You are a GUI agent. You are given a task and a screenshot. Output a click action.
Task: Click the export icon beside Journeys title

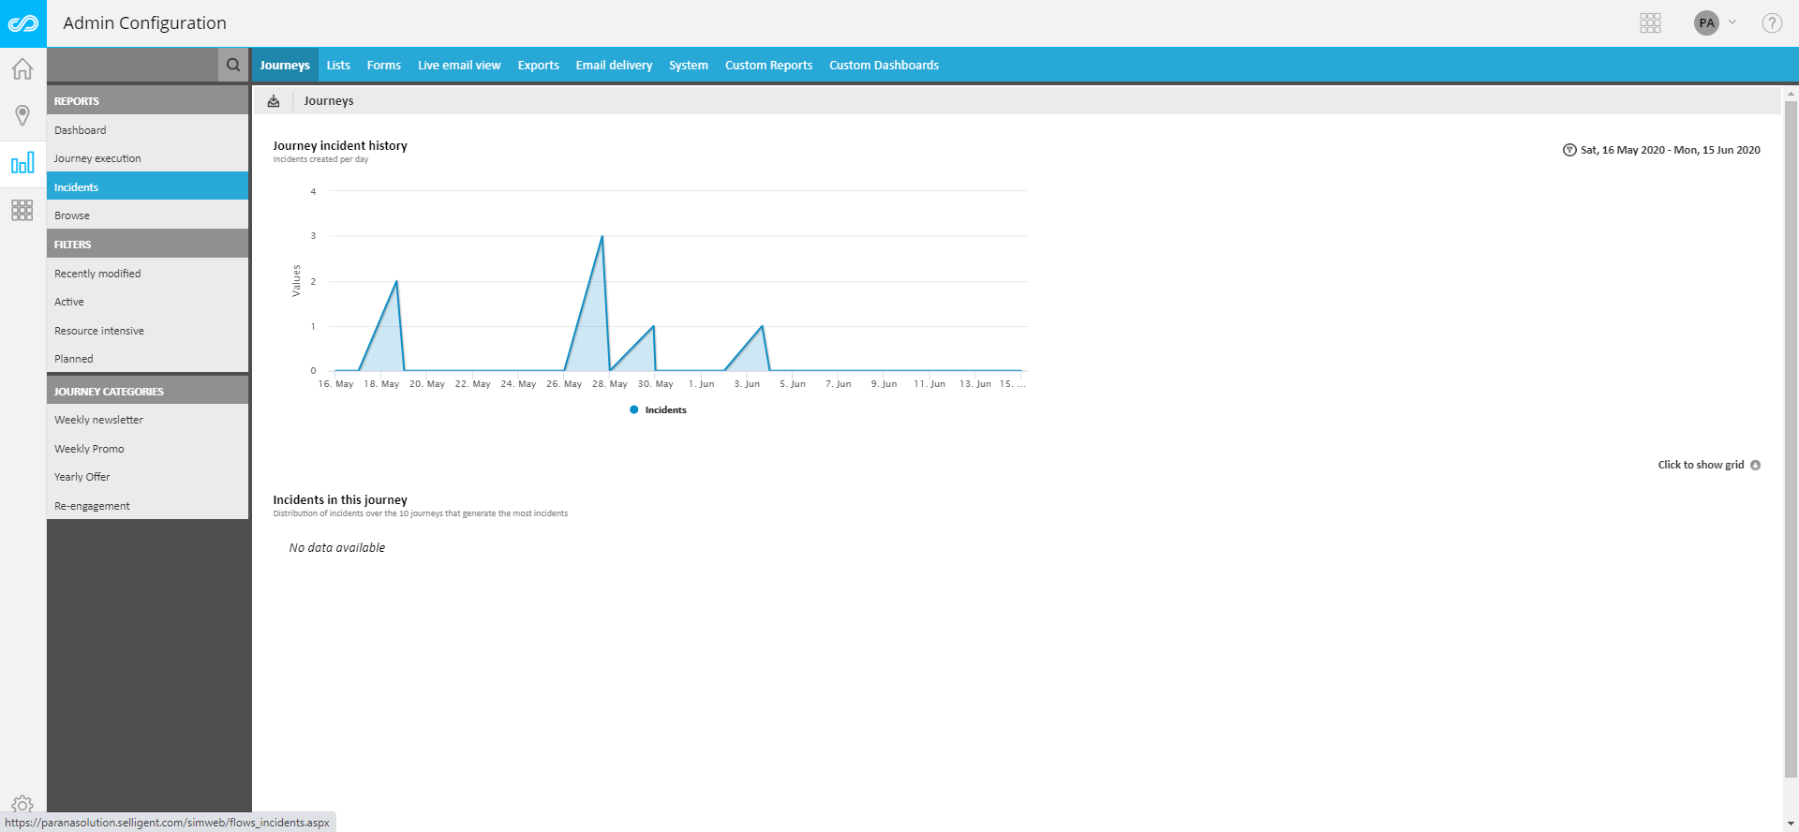tap(274, 101)
